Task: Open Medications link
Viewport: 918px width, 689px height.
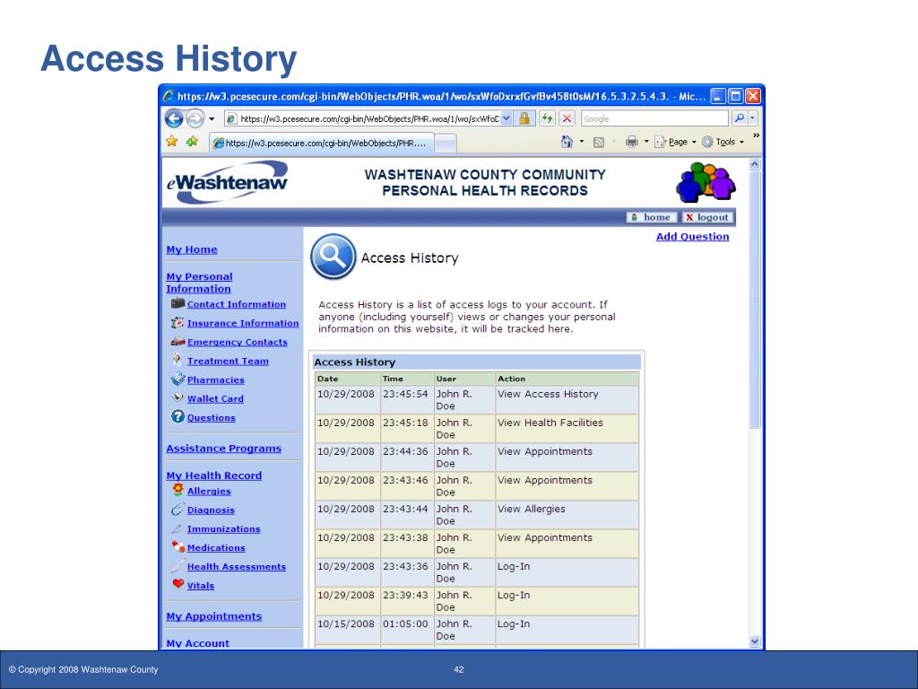Action: click(x=216, y=548)
